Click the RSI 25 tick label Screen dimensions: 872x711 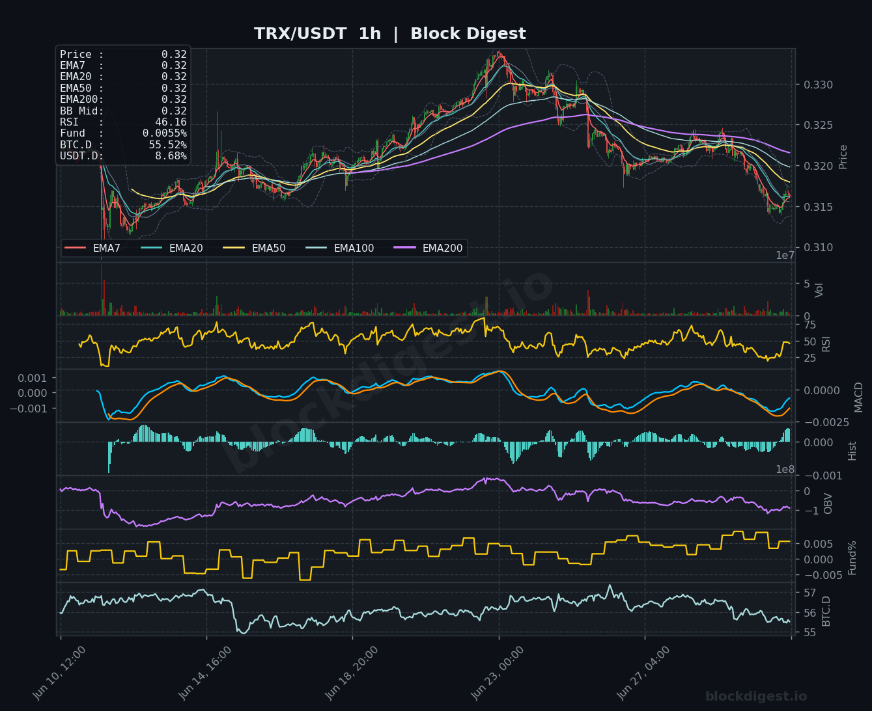[x=810, y=358]
